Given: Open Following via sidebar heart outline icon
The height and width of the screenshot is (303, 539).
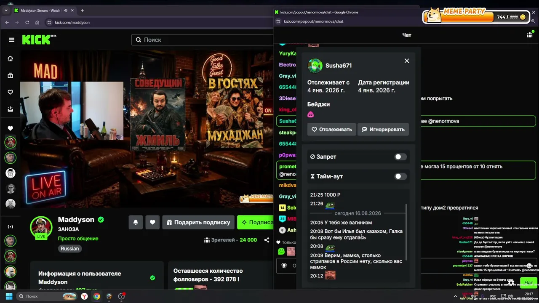Looking at the screenshot, I should pos(11,92).
